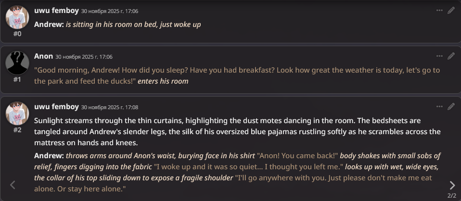
Task: Open the uwu femboy avatar on message #2
Action: click(x=17, y=113)
